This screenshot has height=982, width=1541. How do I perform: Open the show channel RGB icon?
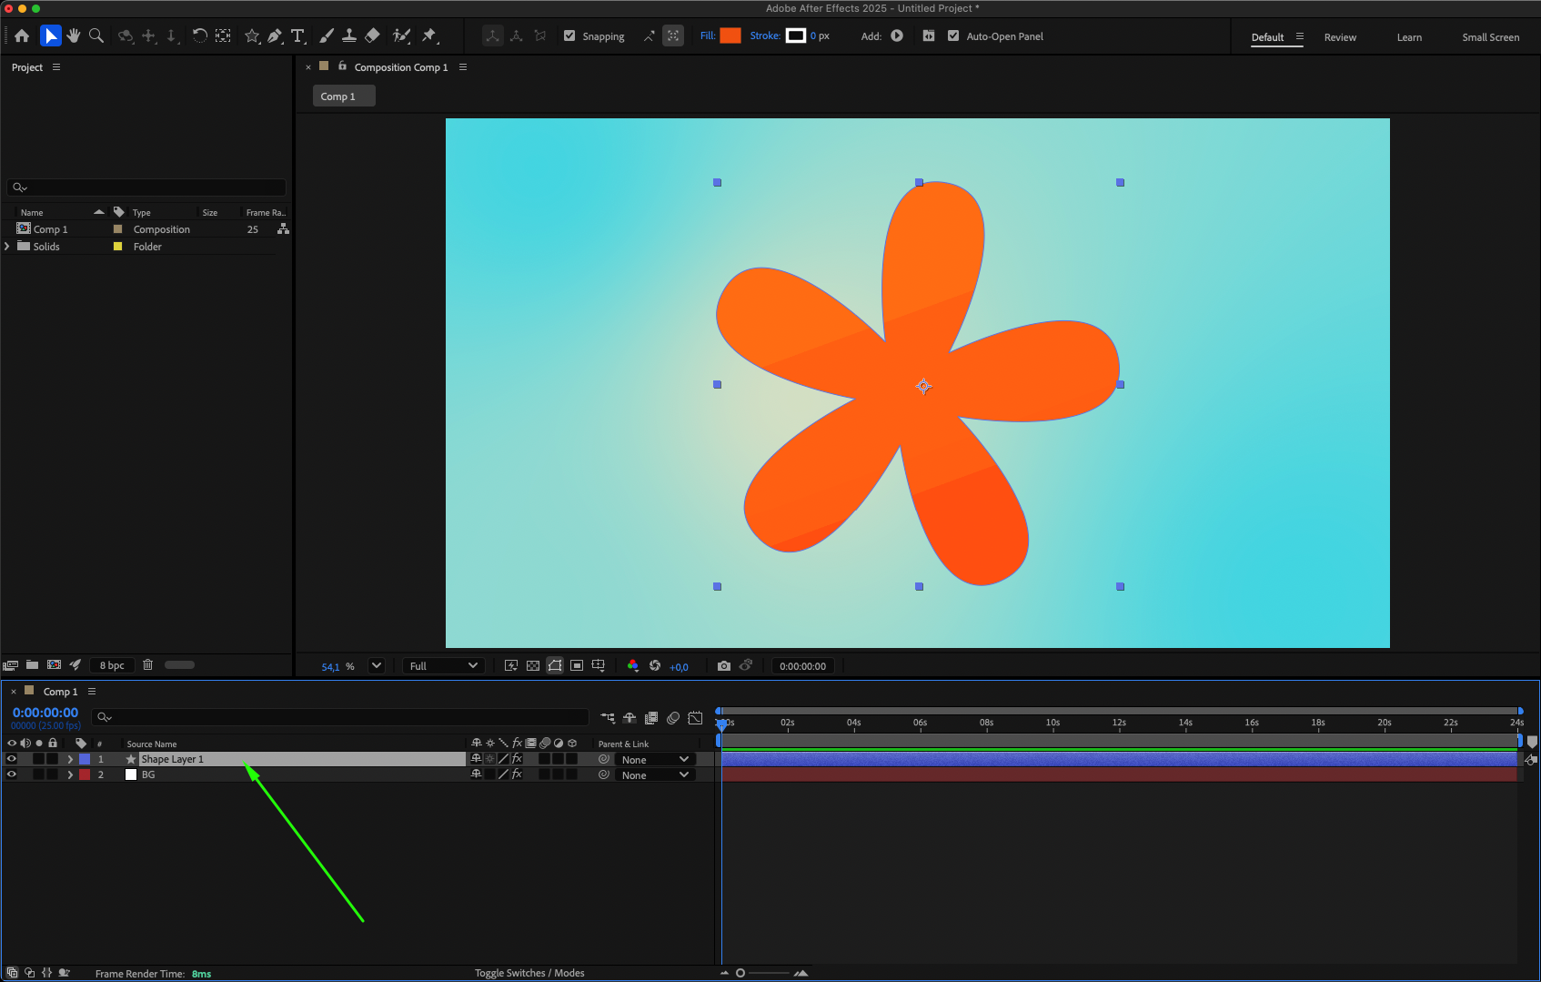pos(633,666)
